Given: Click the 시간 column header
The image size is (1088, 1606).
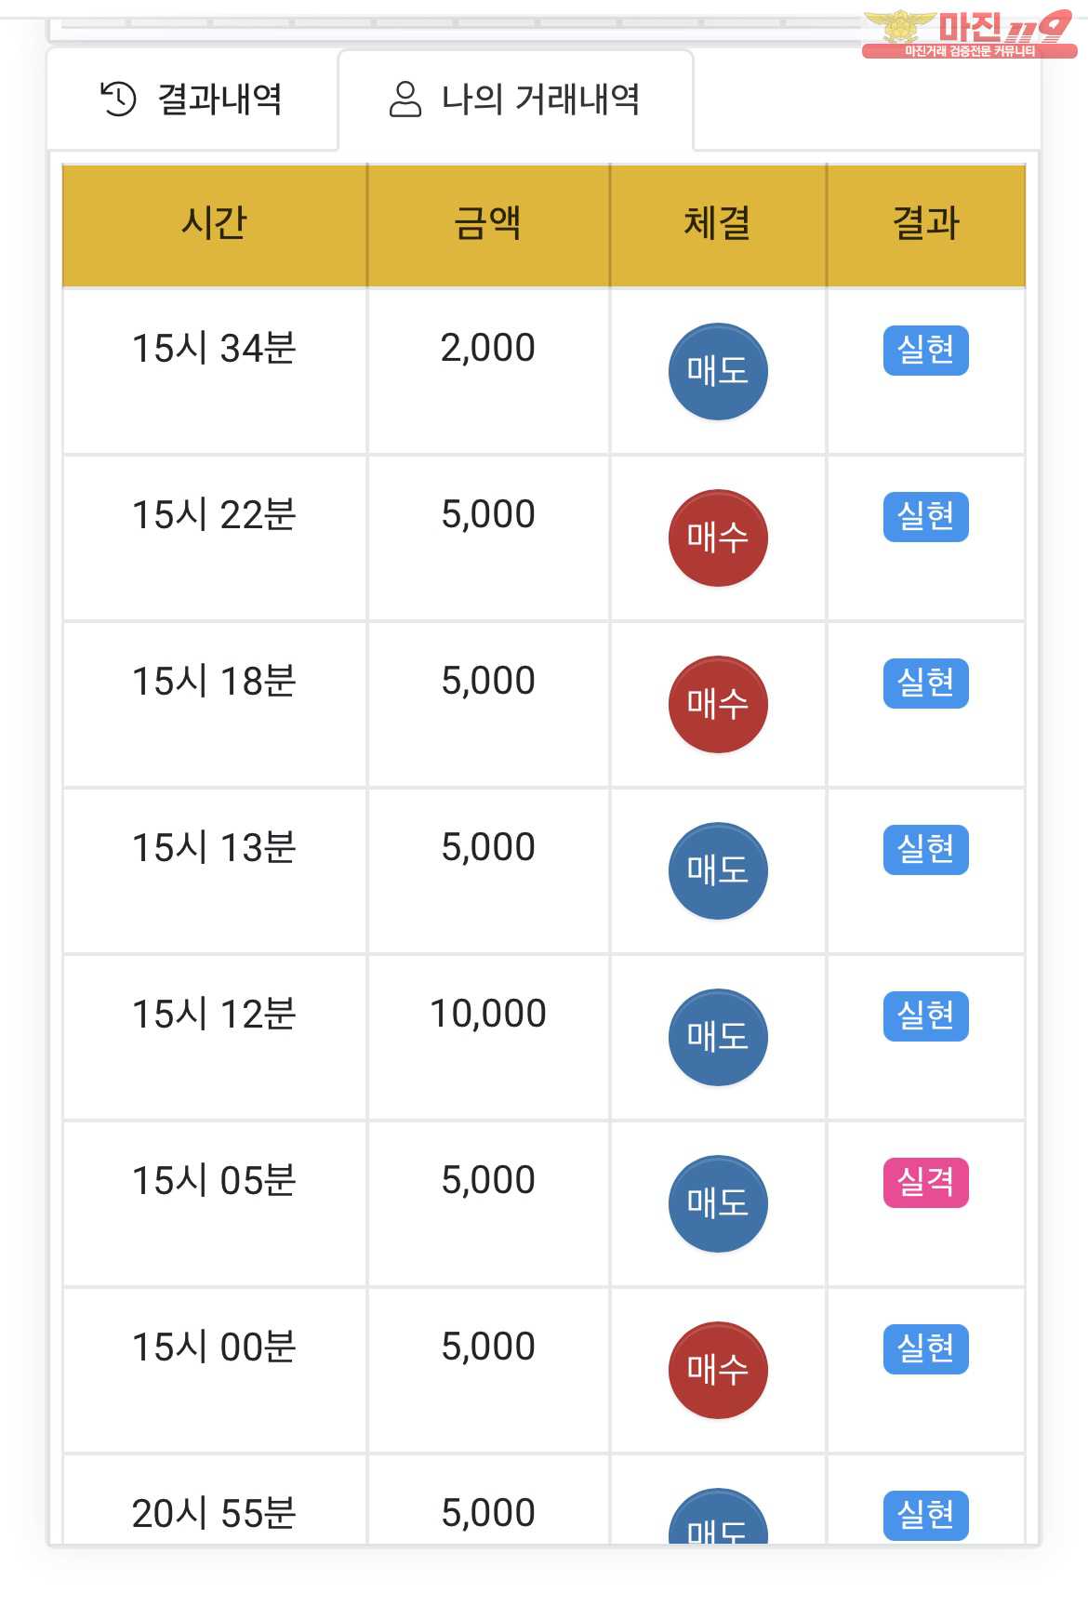Looking at the screenshot, I should click(x=214, y=224).
